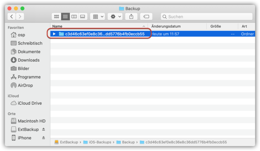This screenshot has height=151, width=260.
Task: Focus the Suchen search field
Action: [x=207, y=17]
